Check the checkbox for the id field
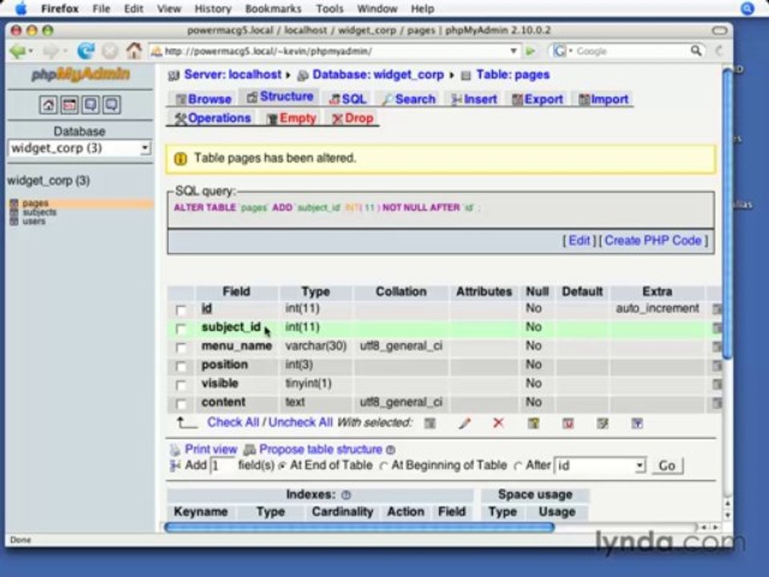 pos(181,309)
